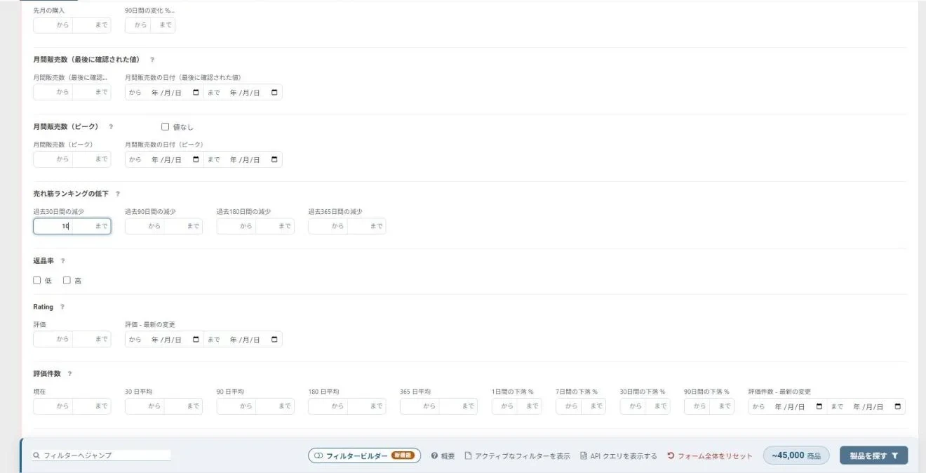This screenshot has height=473, width=926.
Task: Open help icon beside 月間販売数（ピーク）heading
Action: (x=111, y=127)
